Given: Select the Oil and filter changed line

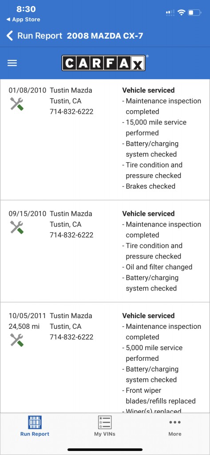Looking at the screenshot, I should coord(157,267).
